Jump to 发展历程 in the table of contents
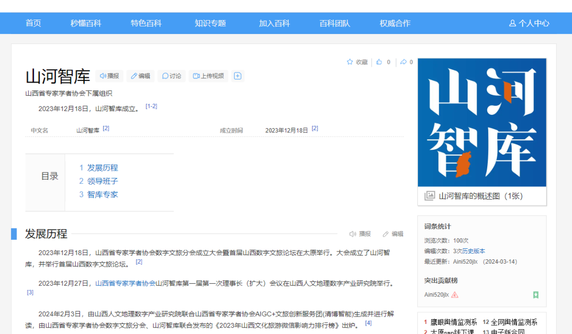 coord(103,168)
